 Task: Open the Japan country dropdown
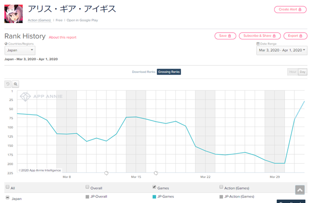tap(20, 51)
